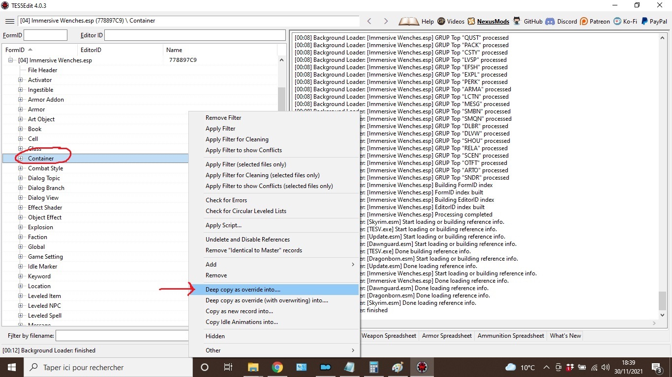This screenshot has height=377, width=672.
Task: Choose Copy as new record into...
Action: 275,311
